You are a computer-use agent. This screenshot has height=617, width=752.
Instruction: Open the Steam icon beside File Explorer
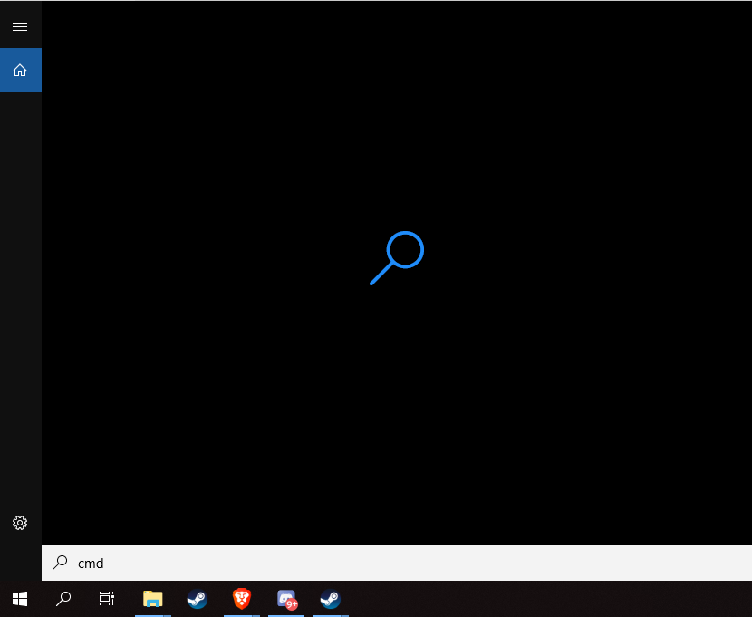198,599
